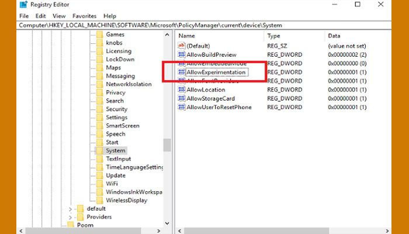Sort values by Type column header
Viewport: 409px width, 234px height.
coord(273,36)
